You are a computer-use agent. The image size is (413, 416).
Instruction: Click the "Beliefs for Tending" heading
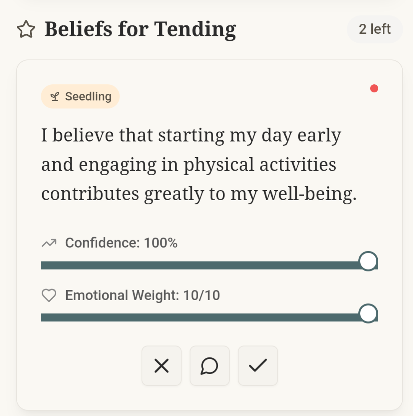click(x=140, y=30)
